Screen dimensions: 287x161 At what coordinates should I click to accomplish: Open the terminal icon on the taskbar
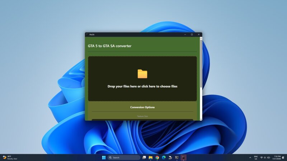[177, 157]
